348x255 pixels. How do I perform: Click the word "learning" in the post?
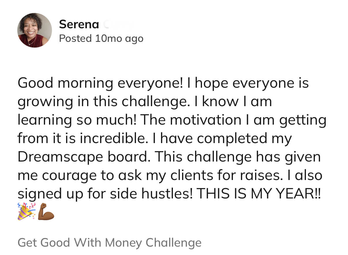[45, 120]
